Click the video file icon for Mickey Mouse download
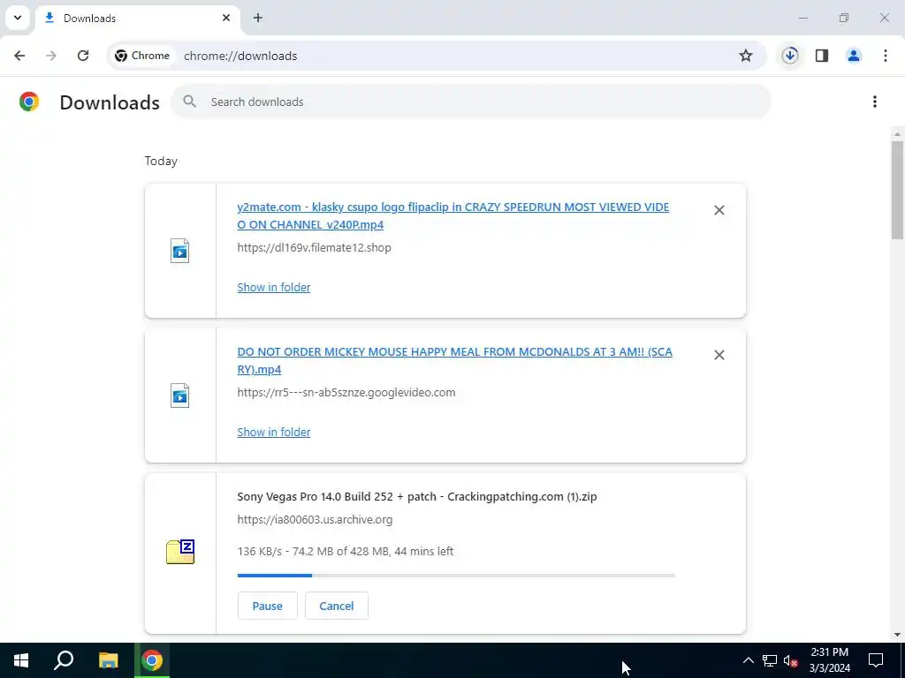Screen dimensions: 905x678 (180, 395)
